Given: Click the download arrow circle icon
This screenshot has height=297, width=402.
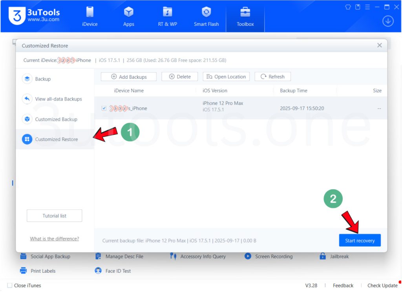Looking at the screenshot, I should point(388,21).
